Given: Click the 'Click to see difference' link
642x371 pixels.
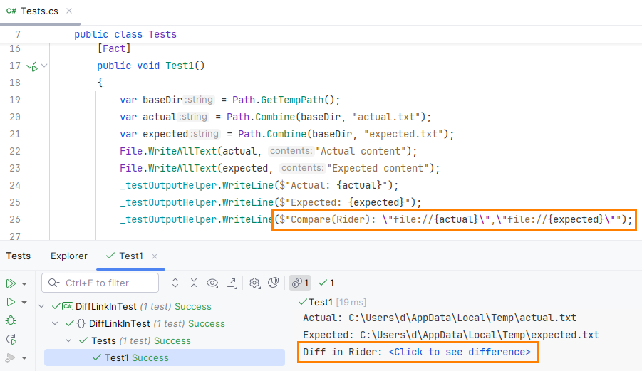Looking at the screenshot, I should point(459,352).
